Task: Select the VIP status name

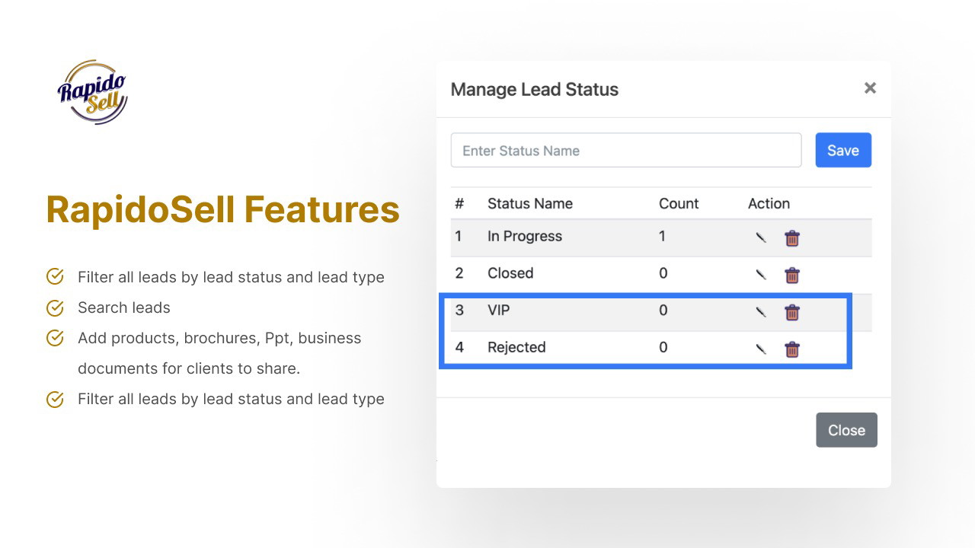Action: pyautogui.click(x=498, y=310)
